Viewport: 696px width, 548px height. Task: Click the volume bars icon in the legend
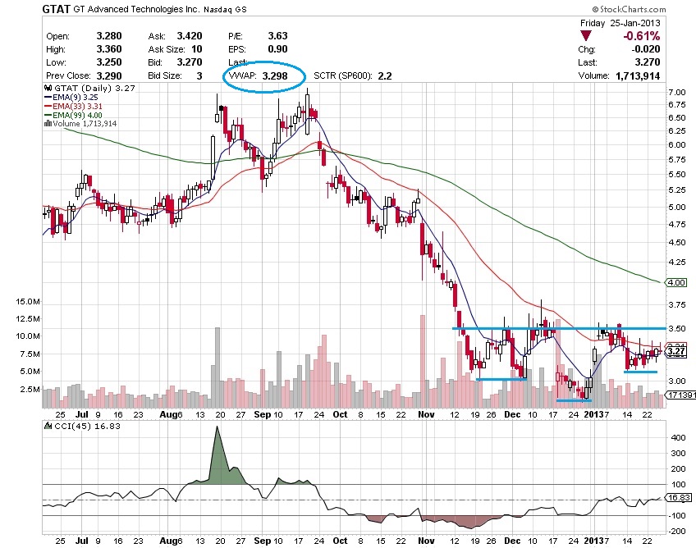(x=48, y=123)
